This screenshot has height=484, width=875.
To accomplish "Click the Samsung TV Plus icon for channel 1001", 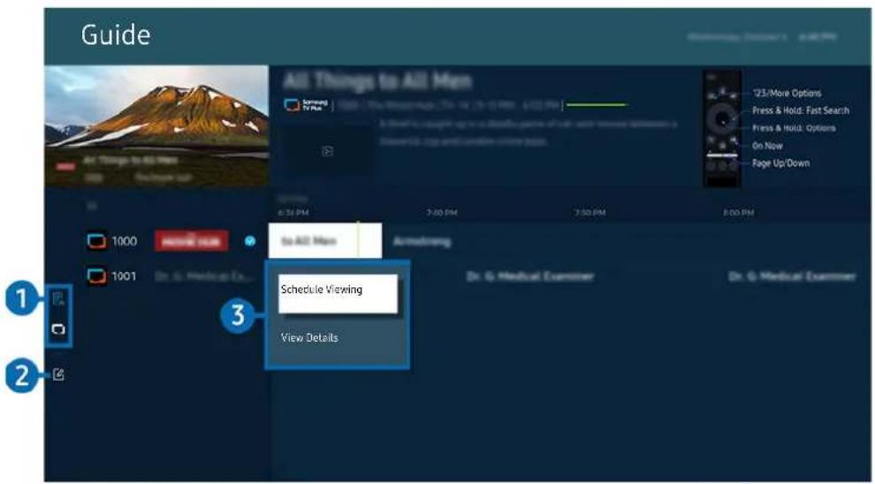I will [96, 276].
